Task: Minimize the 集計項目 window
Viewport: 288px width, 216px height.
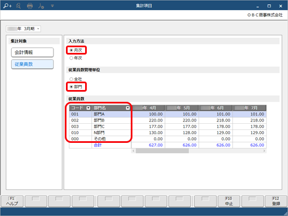Action: click(258, 6)
